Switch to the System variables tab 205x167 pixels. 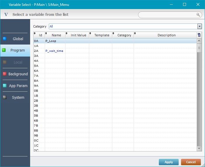coord(18,97)
